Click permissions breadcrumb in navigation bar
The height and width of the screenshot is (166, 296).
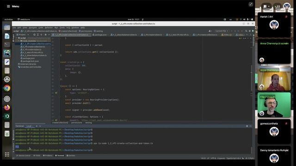[85, 31]
